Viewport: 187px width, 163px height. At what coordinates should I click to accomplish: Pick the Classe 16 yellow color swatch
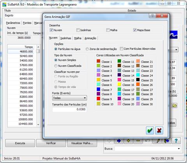click(x=119, y=84)
